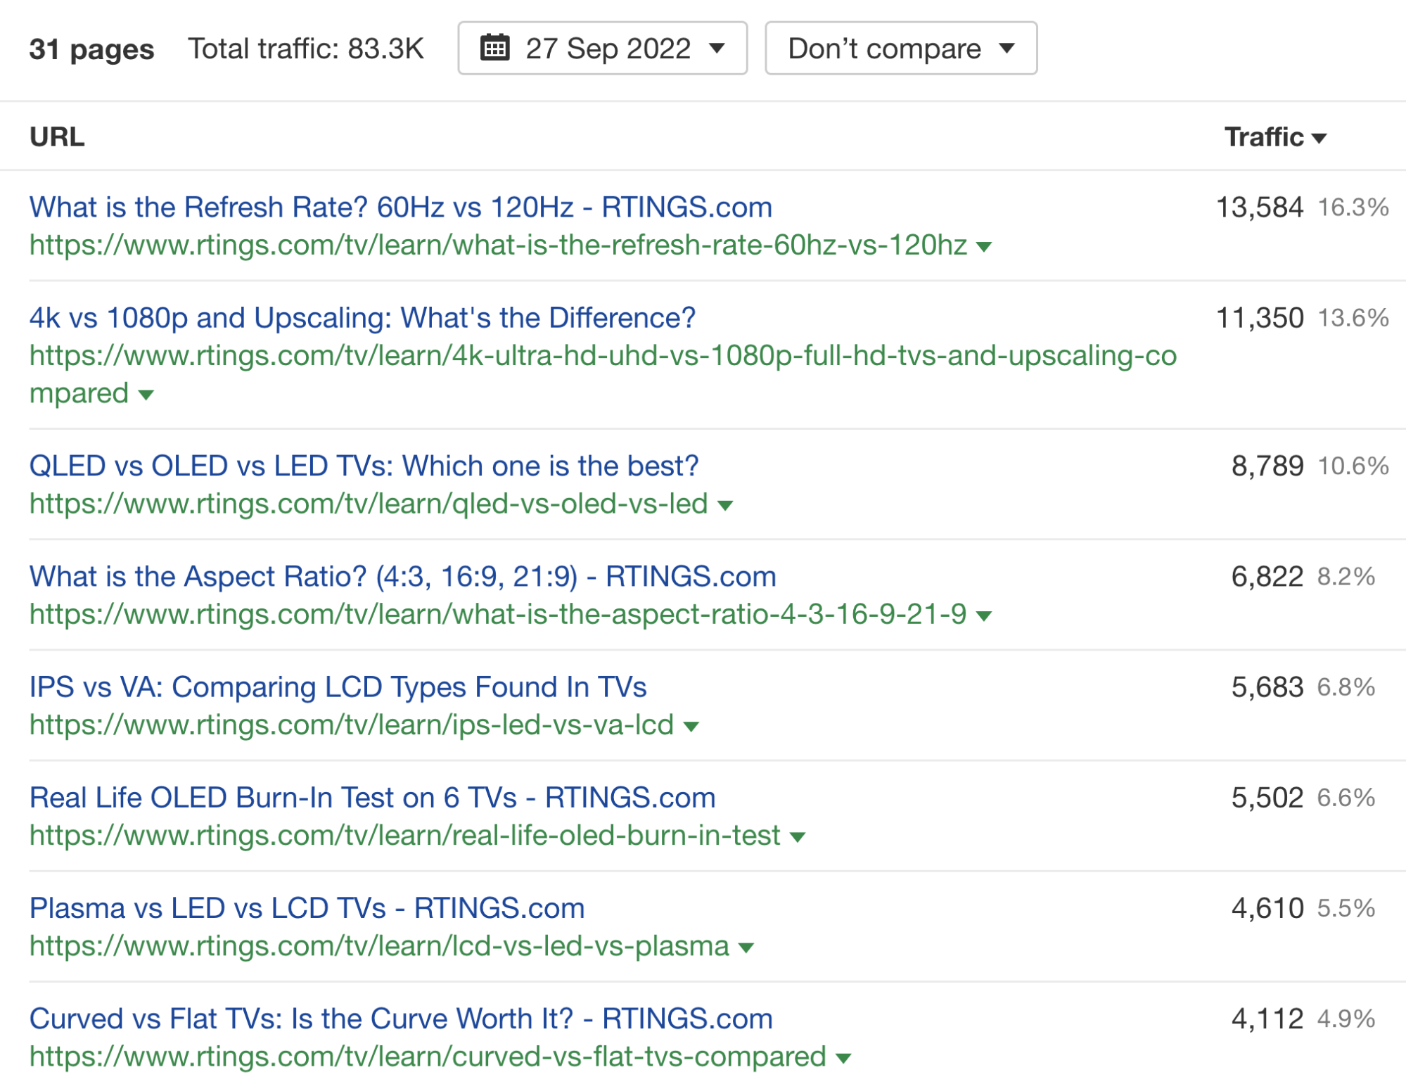Open the Curved vs Flat TVs article
Screen dimensions: 1406x1091
point(401,1018)
